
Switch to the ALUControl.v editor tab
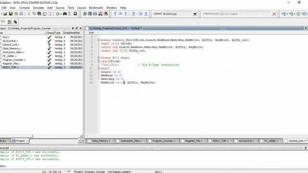click(x=246, y=141)
